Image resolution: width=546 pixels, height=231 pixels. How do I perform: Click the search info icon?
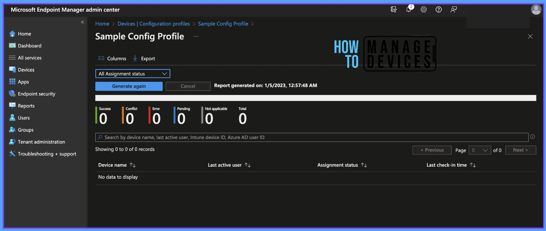(x=533, y=137)
